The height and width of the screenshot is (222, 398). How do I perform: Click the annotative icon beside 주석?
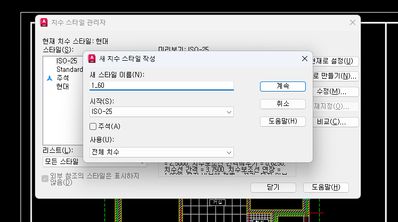[x=50, y=78]
